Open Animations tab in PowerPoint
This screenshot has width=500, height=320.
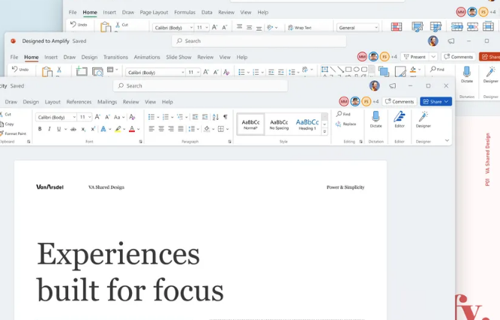[x=147, y=57]
